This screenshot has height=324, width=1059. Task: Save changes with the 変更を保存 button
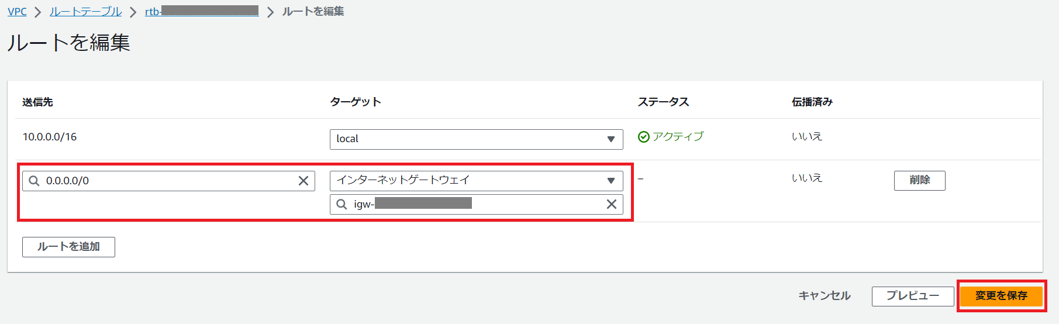(1001, 296)
